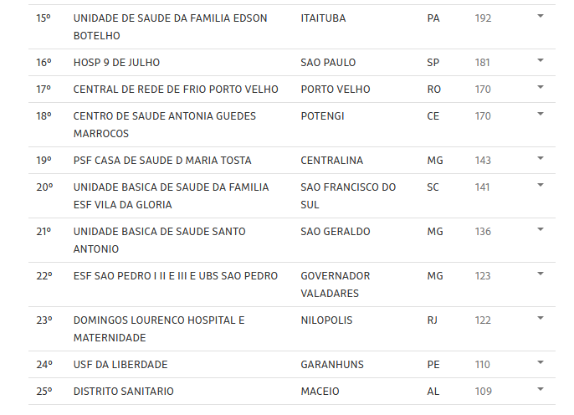The width and height of the screenshot is (574, 415).
Task: Click the 22º ranking number
Action: pos(44,276)
